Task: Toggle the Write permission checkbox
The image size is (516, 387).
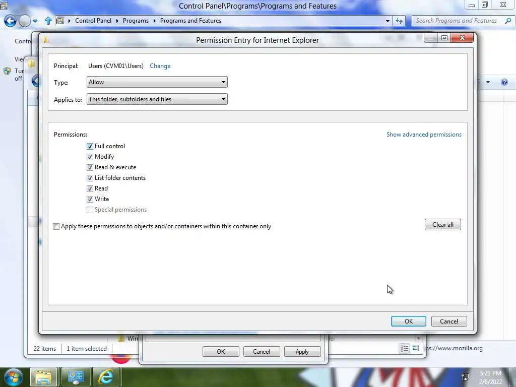Action: (x=90, y=199)
